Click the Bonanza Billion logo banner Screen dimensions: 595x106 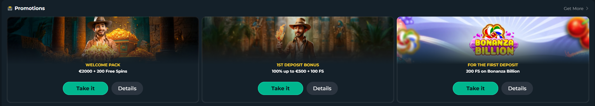coord(494,40)
